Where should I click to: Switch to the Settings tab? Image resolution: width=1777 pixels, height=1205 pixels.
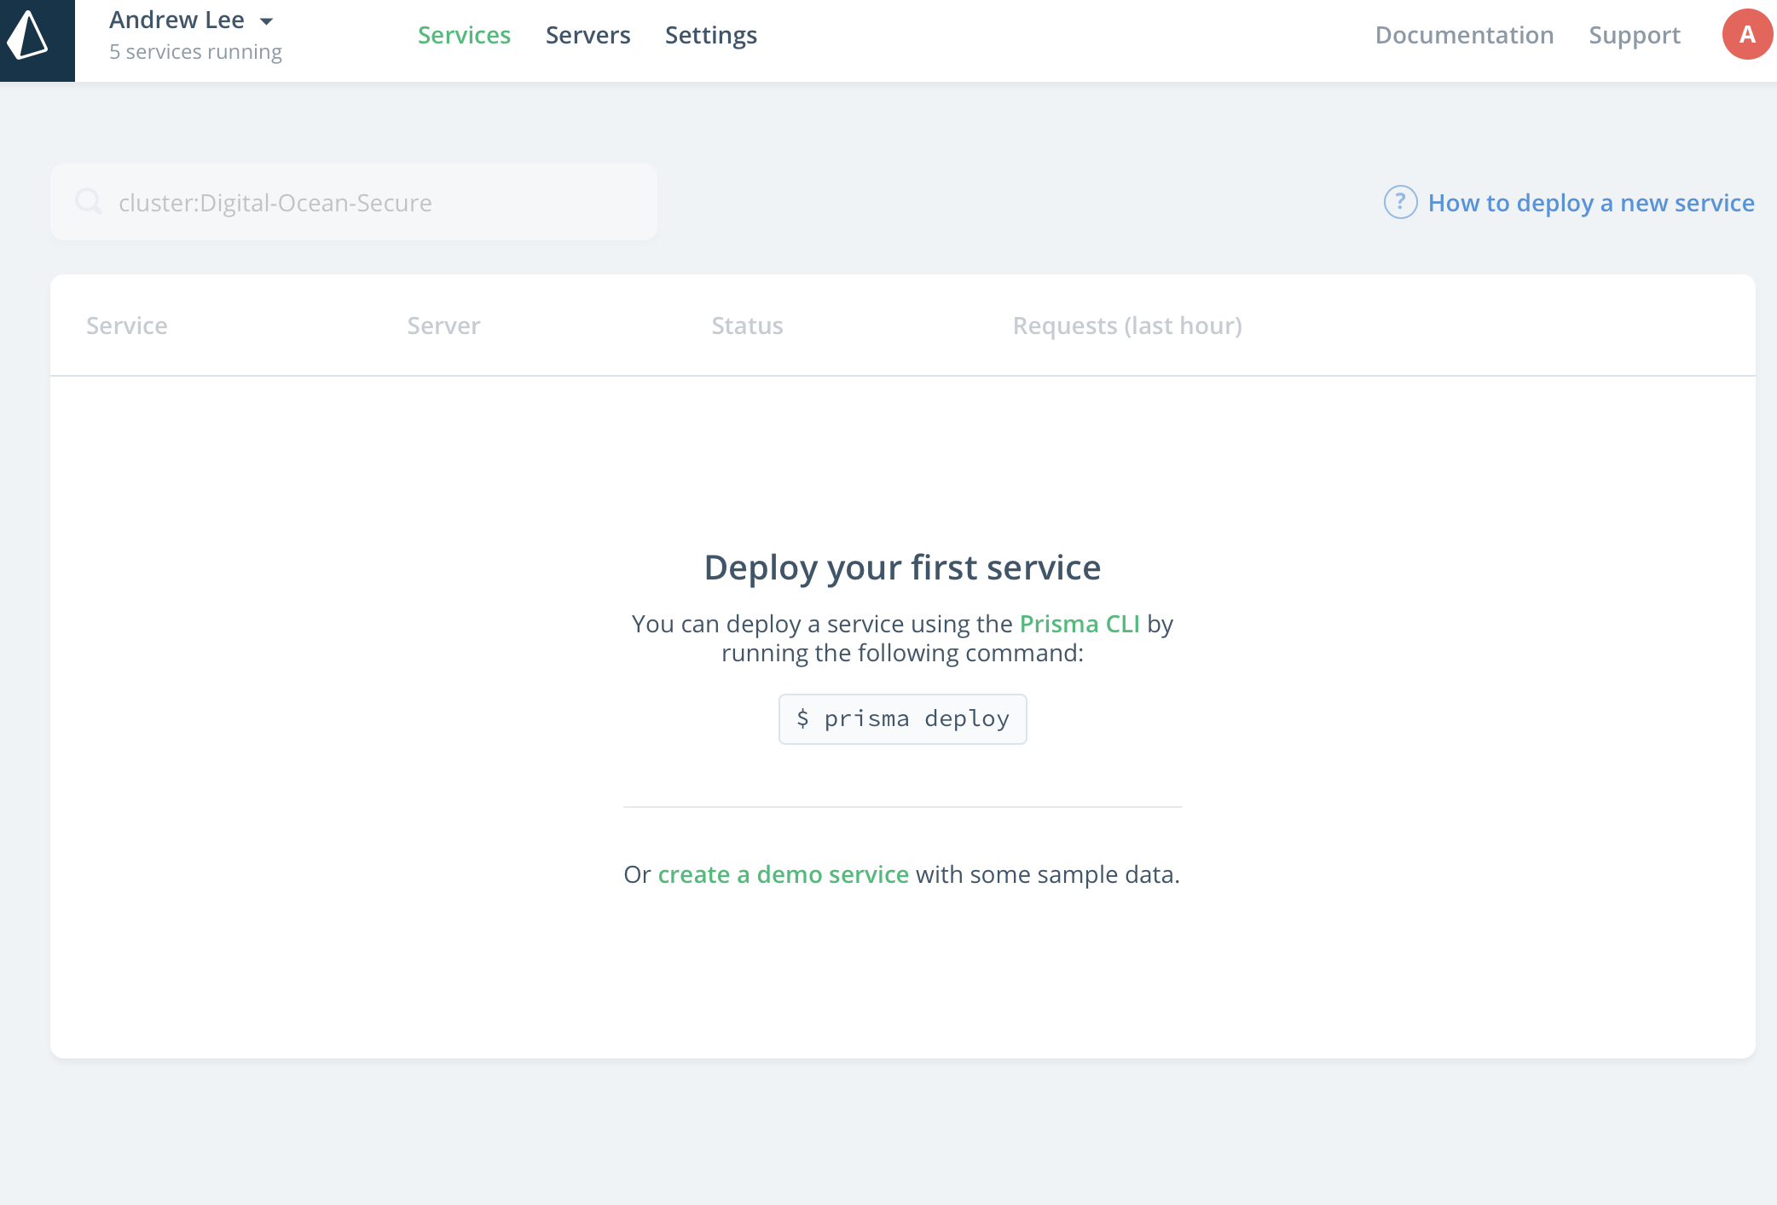coord(710,35)
